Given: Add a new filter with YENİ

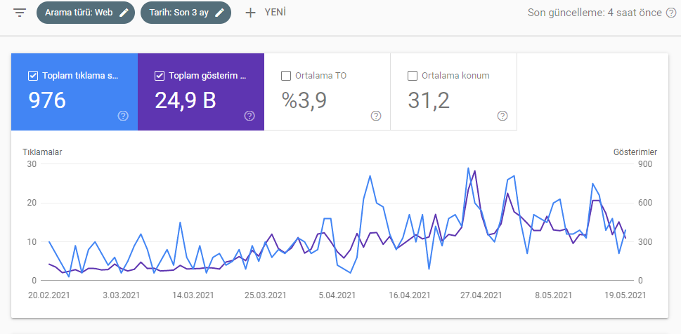Looking at the screenshot, I should tap(266, 13).
